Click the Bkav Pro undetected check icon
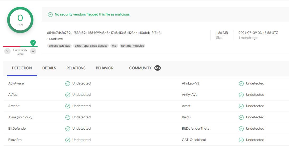 (x=68, y=140)
